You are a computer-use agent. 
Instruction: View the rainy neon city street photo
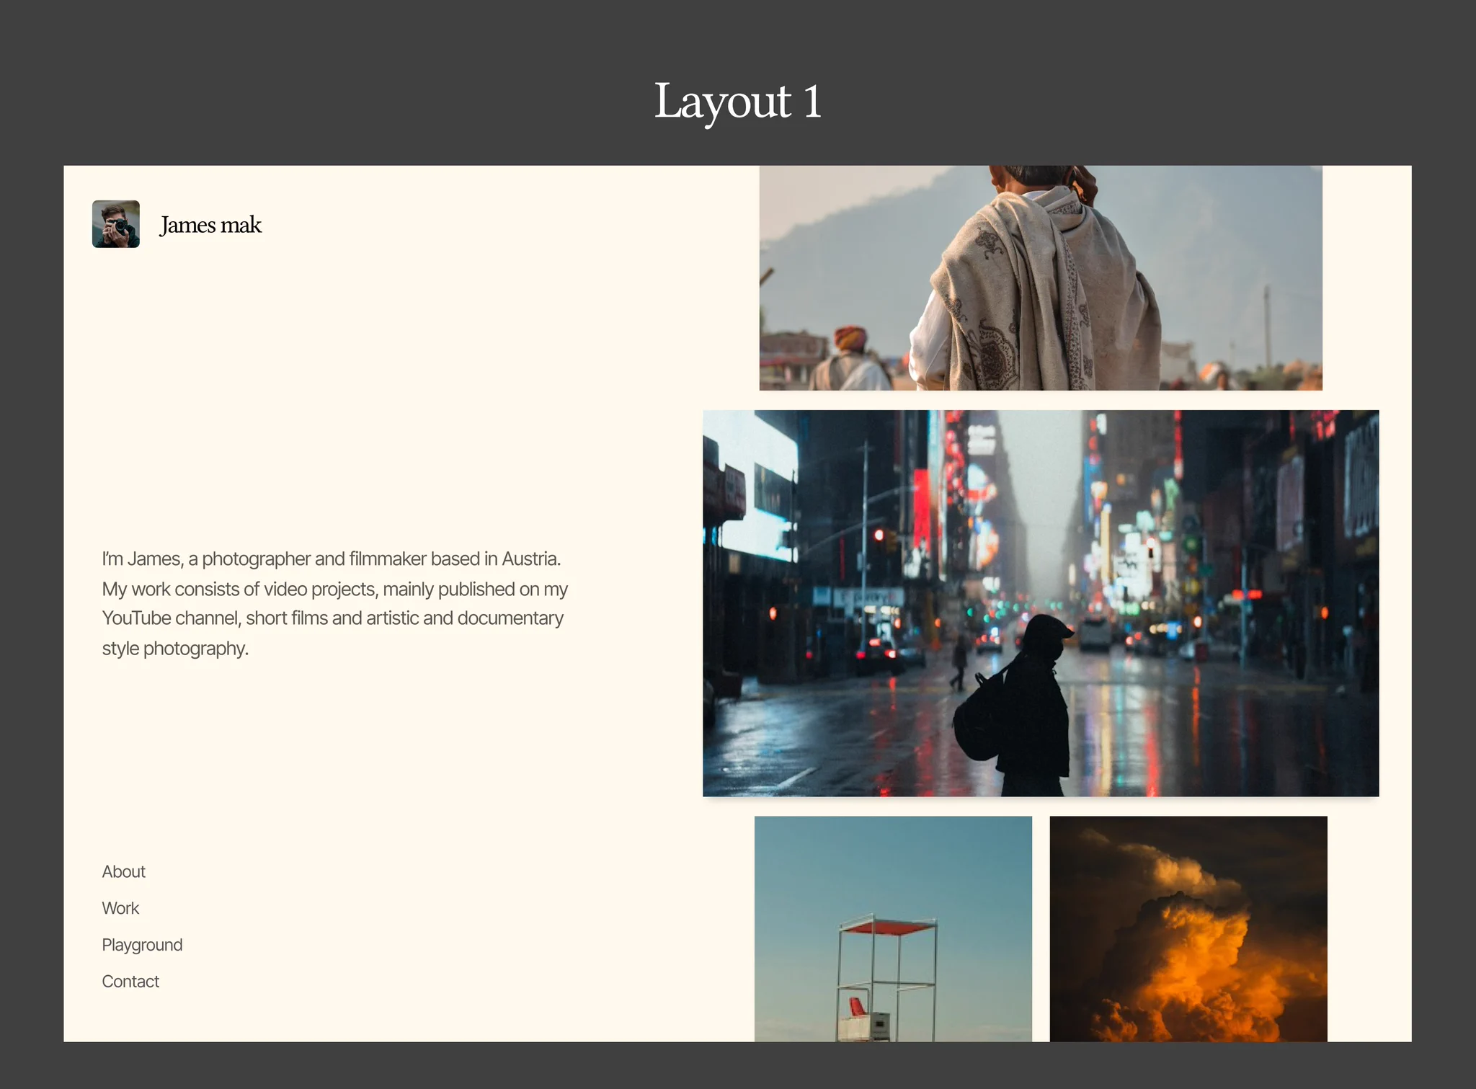tap(1041, 603)
